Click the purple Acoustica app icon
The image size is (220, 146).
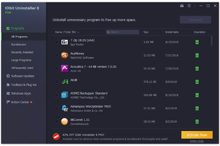(x=65, y=69)
